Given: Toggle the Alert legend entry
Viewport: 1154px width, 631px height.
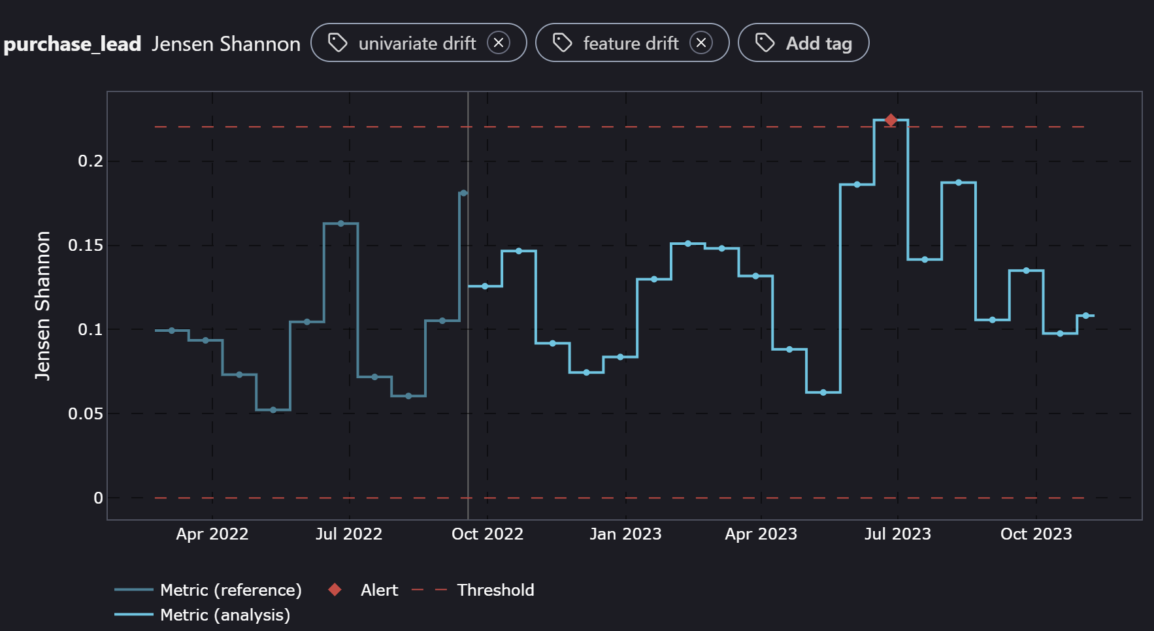Looking at the screenshot, I should 363,590.
